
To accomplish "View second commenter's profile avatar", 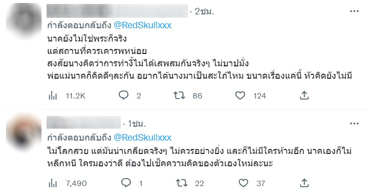I will (24, 132).
